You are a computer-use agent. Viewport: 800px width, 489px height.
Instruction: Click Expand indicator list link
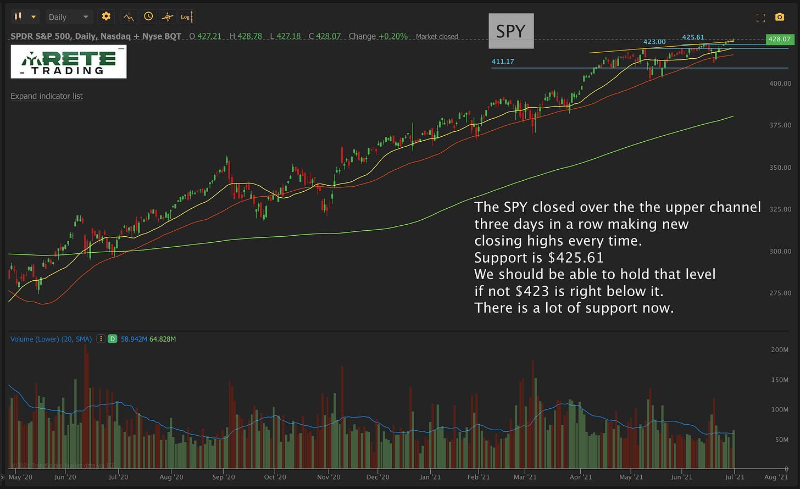click(x=47, y=96)
